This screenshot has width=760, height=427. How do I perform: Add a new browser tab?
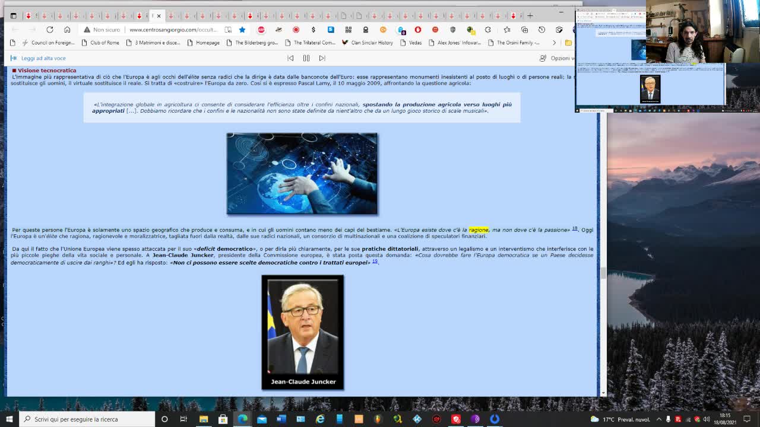click(x=530, y=16)
